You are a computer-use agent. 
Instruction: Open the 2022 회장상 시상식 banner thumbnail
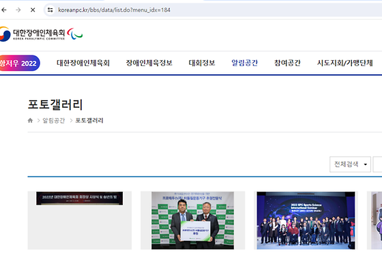[x=80, y=220]
